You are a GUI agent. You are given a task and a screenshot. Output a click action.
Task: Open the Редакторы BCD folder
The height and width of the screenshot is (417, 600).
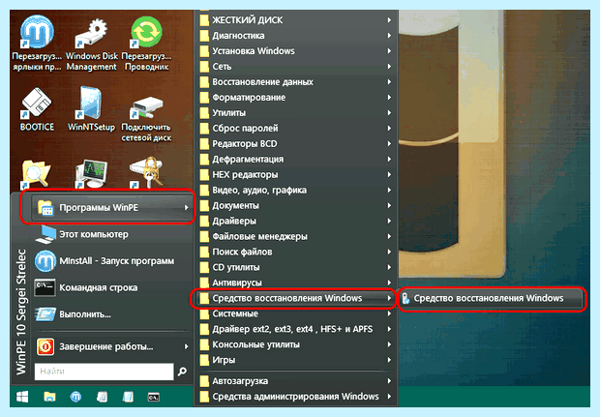pos(296,143)
